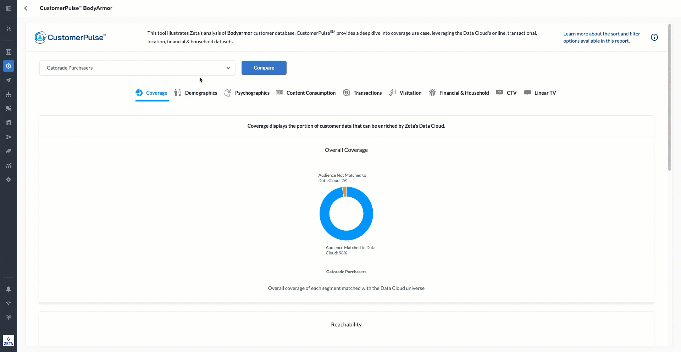The image size is (681, 352).
Task: Click the open book documentation icon
Action: tap(9, 318)
